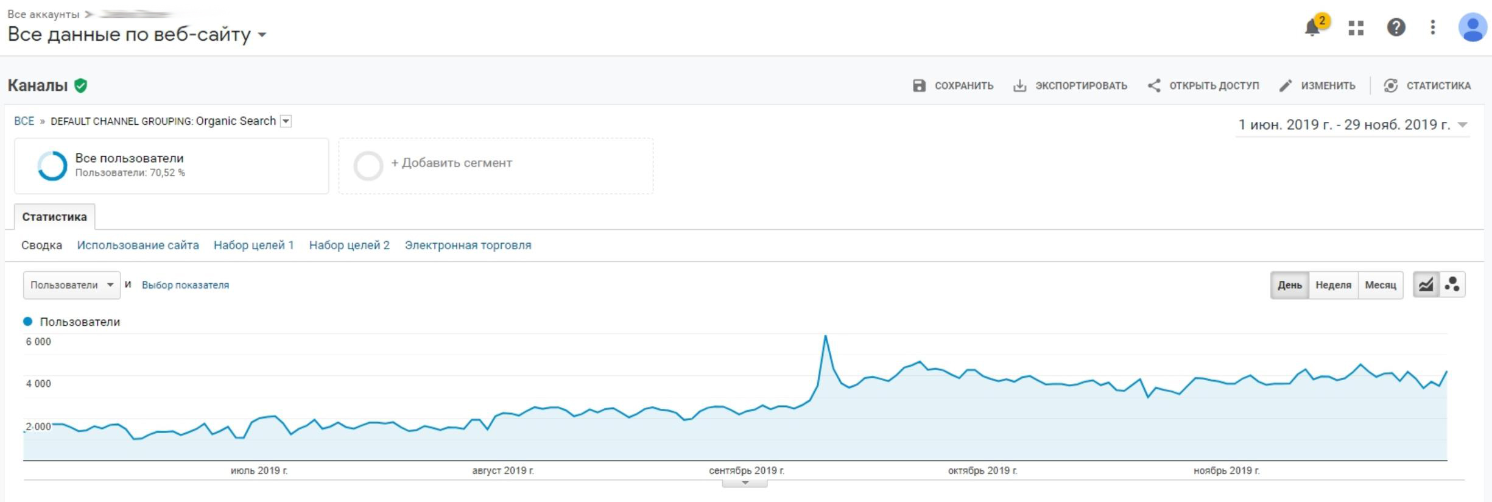Click the timeline collapse handle below chart
The width and height of the screenshot is (1492, 502).
coord(745,483)
